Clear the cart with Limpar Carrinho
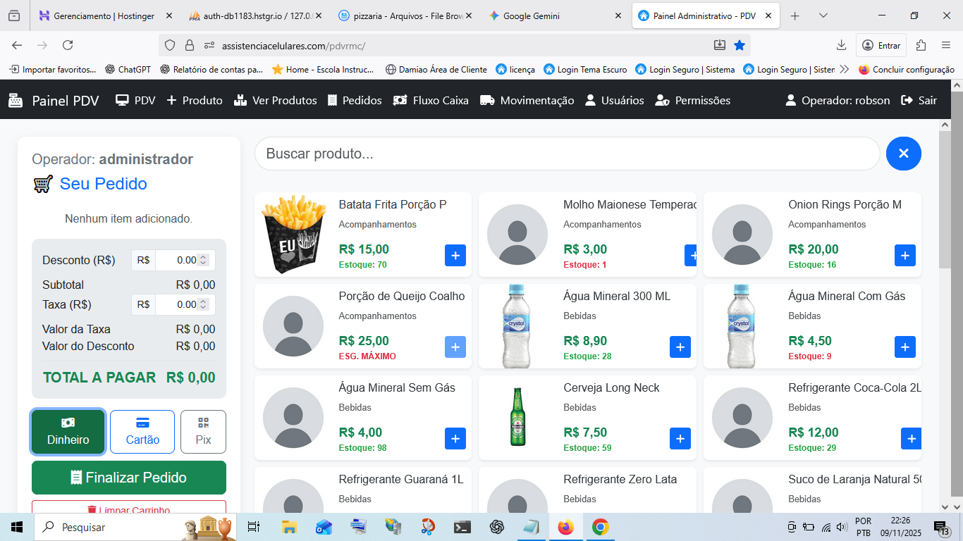The height and width of the screenshot is (541, 963). pyautogui.click(x=128, y=510)
